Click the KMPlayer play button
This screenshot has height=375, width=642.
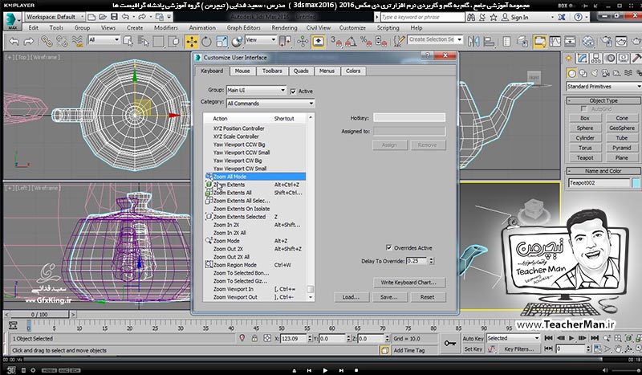tap(325, 370)
